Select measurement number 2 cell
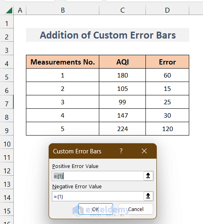 click(x=63, y=88)
